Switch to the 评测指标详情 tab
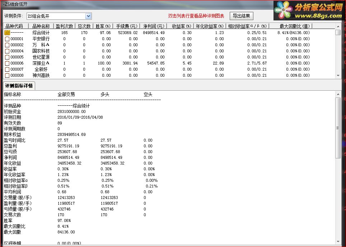 19,86
